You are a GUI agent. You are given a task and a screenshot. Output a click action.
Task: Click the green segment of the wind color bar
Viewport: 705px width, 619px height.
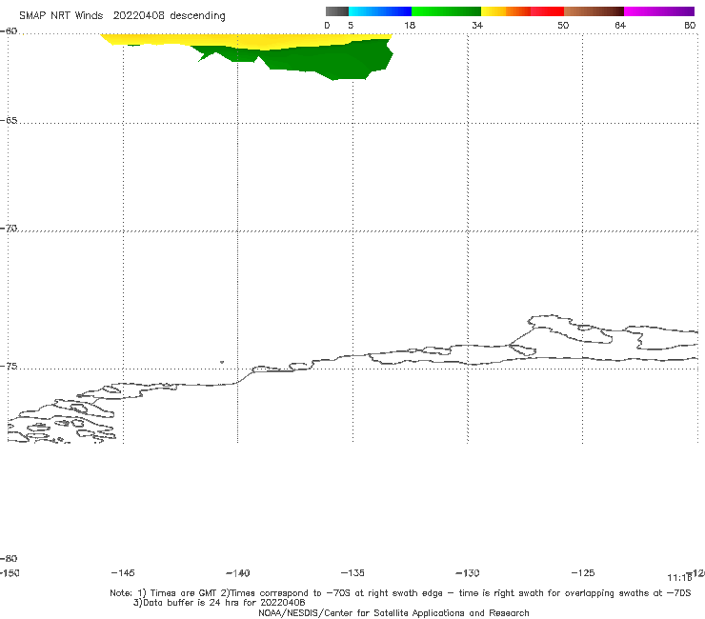pos(446,11)
